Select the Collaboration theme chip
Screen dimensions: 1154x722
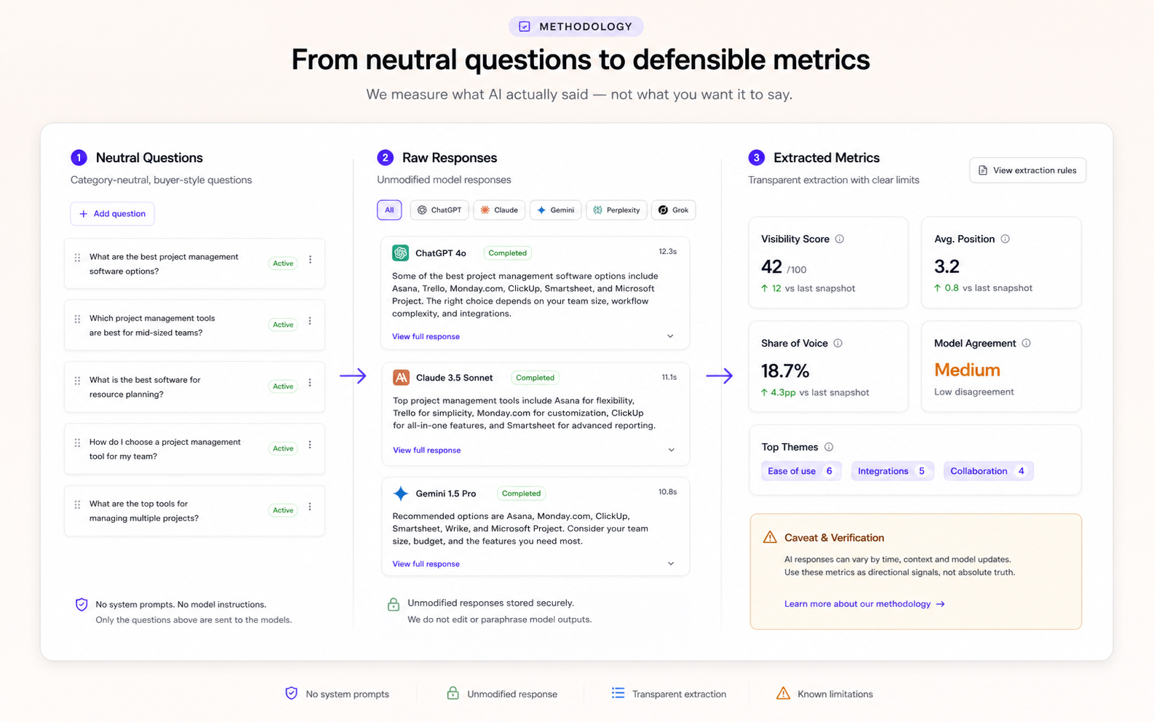tap(988, 471)
